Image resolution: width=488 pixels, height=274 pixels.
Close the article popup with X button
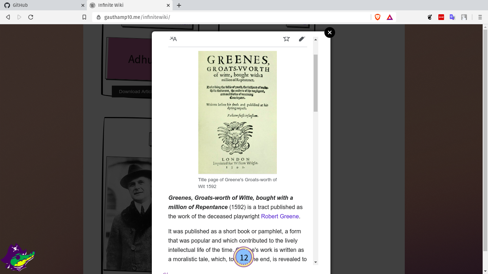[330, 32]
